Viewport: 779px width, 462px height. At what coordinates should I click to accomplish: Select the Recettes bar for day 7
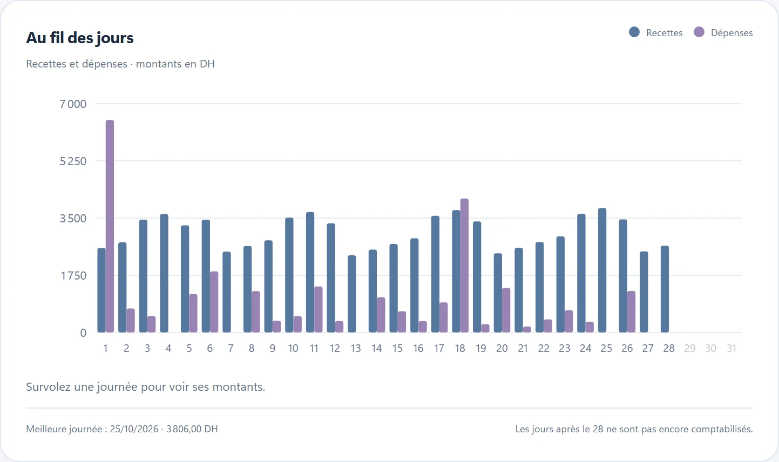pyautogui.click(x=227, y=292)
